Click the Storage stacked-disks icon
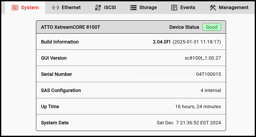 tap(133, 8)
